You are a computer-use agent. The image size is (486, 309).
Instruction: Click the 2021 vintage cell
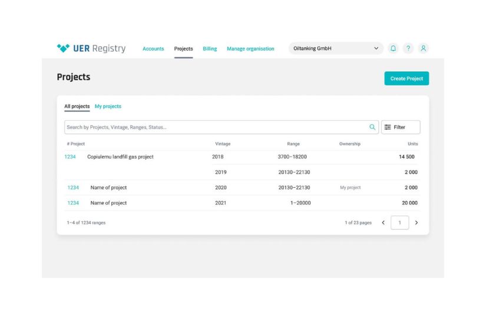pyautogui.click(x=221, y=203)
